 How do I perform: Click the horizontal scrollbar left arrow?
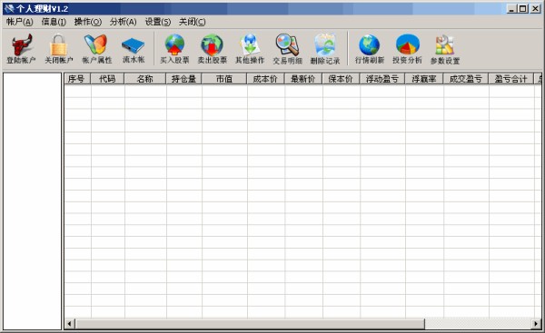click(x=70, y=324)
